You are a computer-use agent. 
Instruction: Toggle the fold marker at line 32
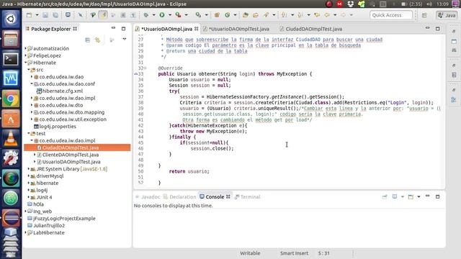pos(146,68)
